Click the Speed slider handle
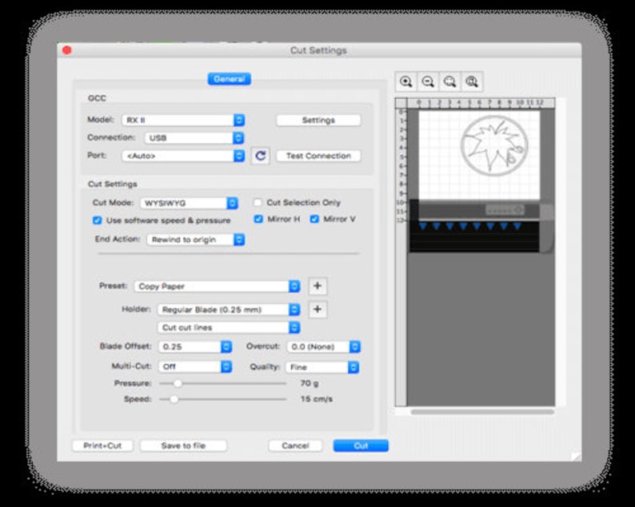635x507 pixels. [x=174, y=399]
